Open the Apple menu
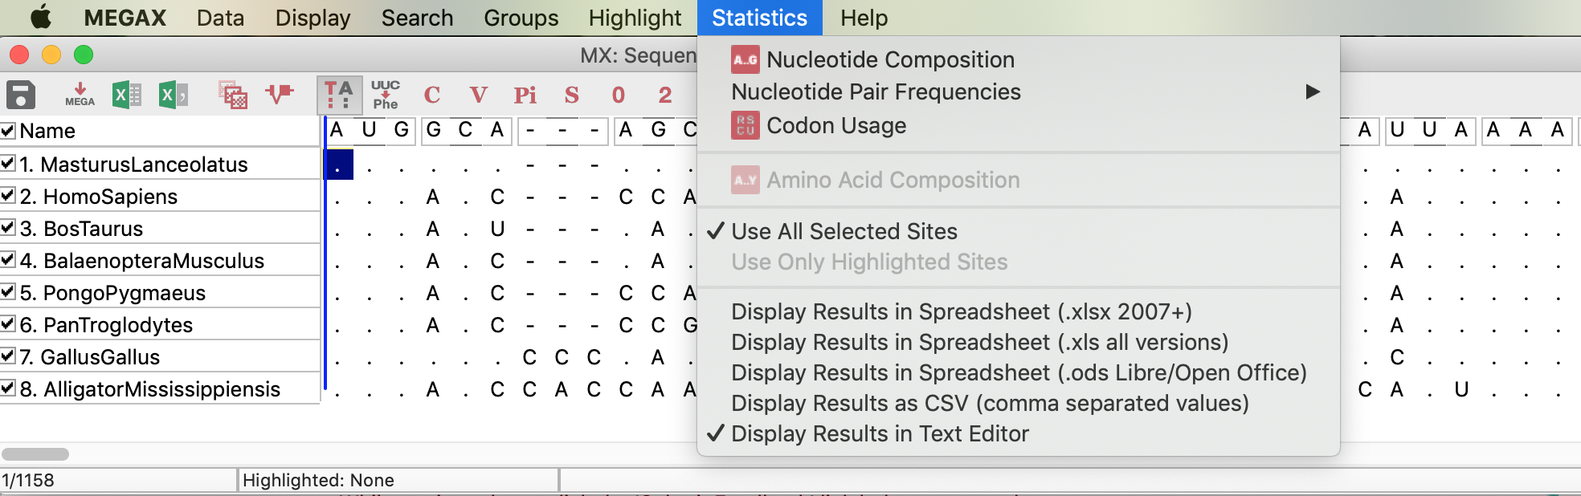Viewport: 1581px width, 496px height. pos(41,17)
